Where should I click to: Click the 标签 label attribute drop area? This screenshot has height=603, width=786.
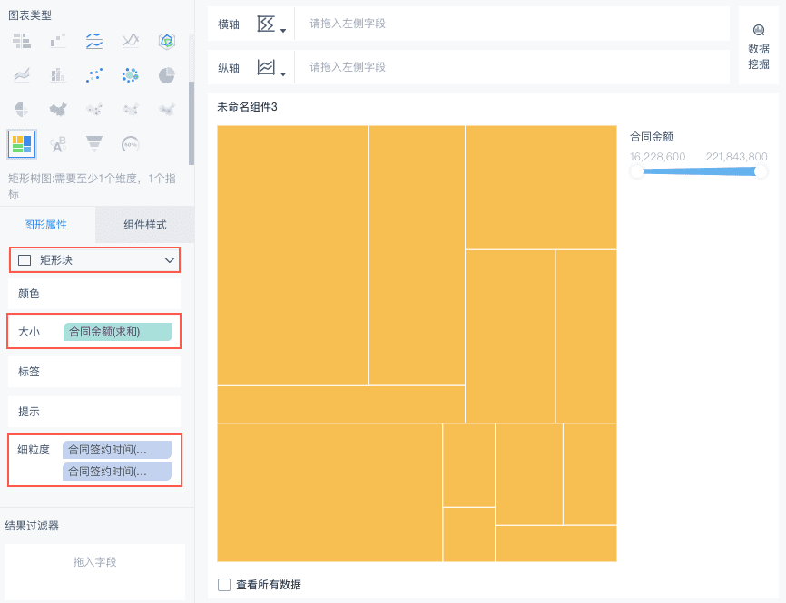pos(94,372)
